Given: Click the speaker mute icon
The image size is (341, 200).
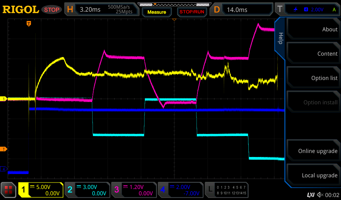Looking at the screenshot, I should click(x=320, y=195).
